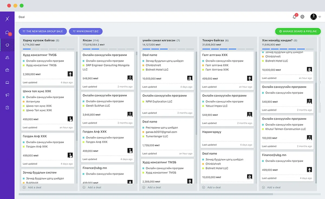Click avatar on Голден Алф card in first column
Image resolution: width=325 pixels, height=199 pixels.
pyautogui.click(x=70, y=155)
